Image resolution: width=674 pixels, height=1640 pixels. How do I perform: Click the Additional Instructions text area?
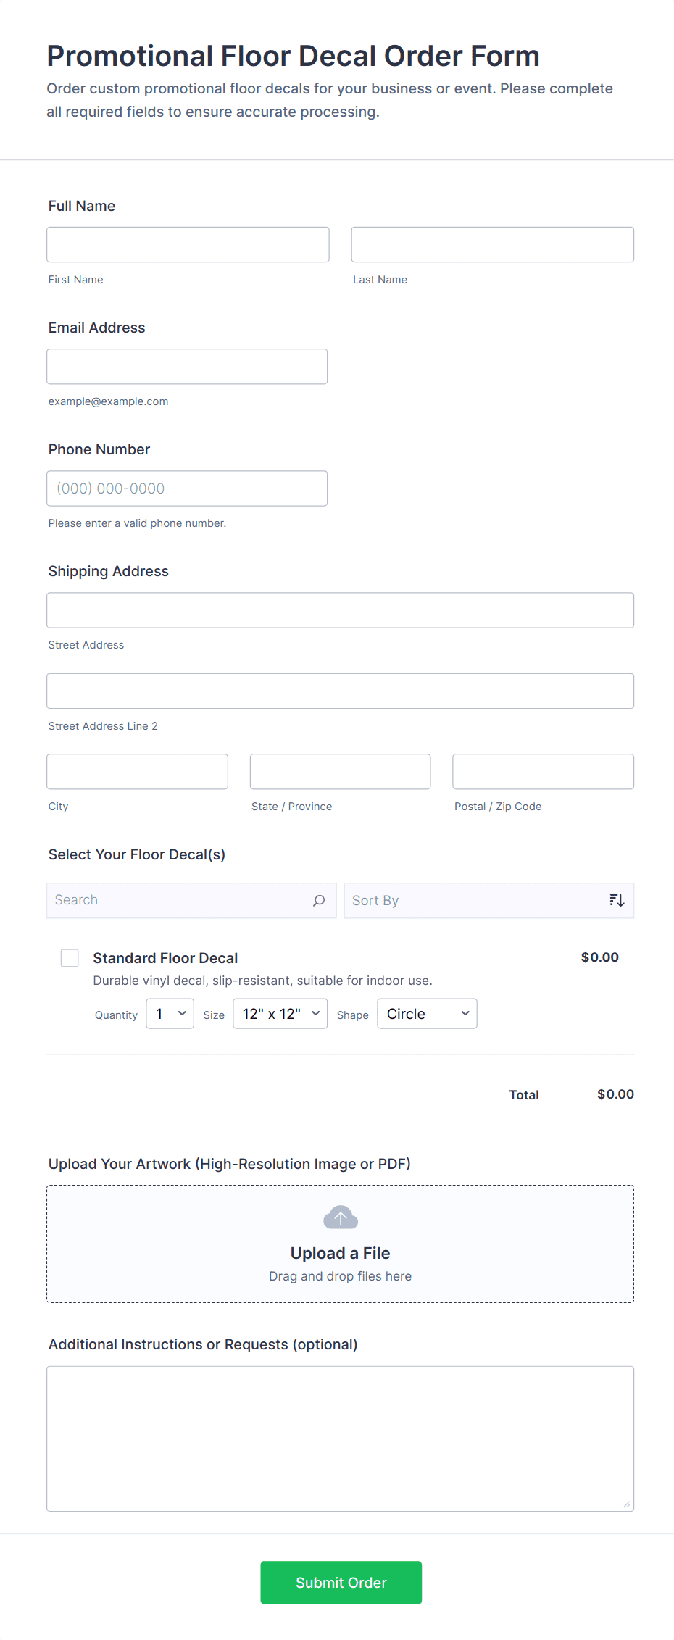(340, 1439)
